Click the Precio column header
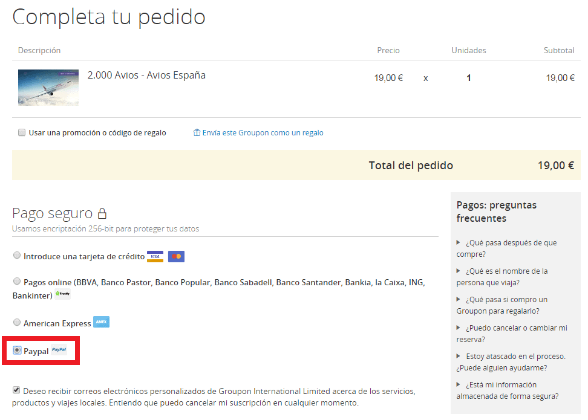This screenshot has width=588, height=420. pos(388,50)
